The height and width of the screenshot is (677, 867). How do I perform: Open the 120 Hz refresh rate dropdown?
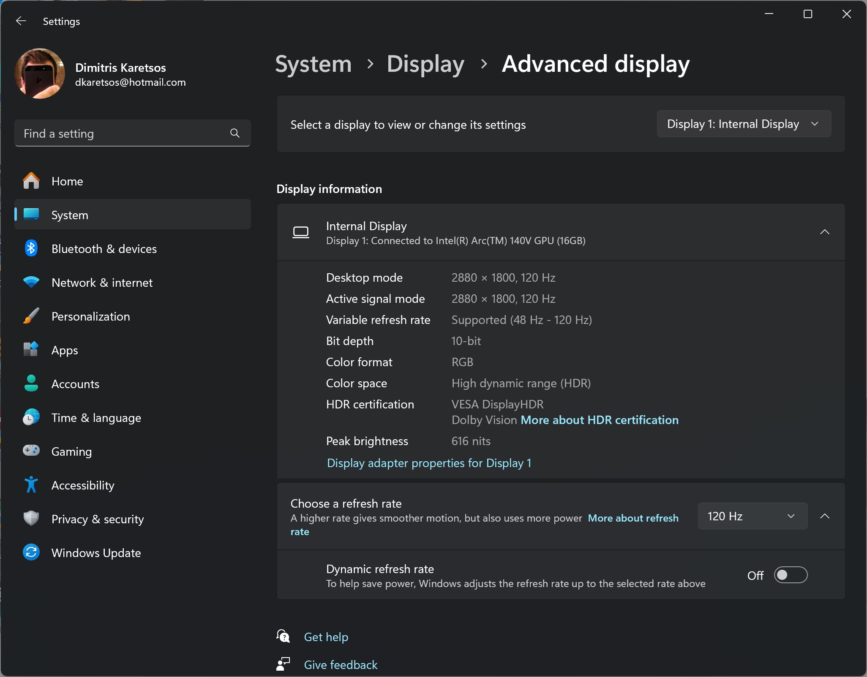click(752, 516)
